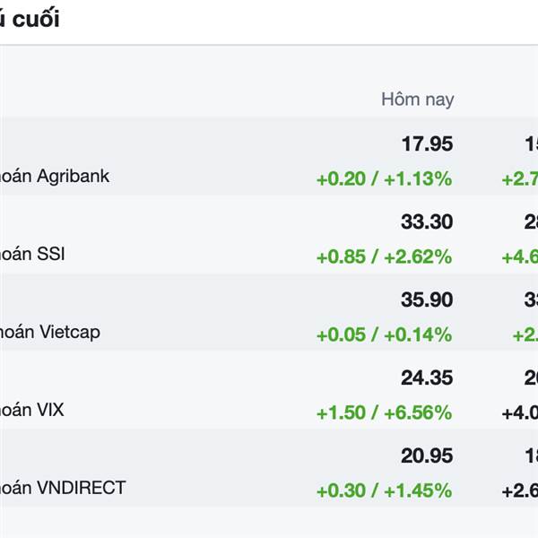Viewport: 538px width, 538px height.
Task: Select the +0.30 / +1.45% change value
Action: [x=384, y=491]
